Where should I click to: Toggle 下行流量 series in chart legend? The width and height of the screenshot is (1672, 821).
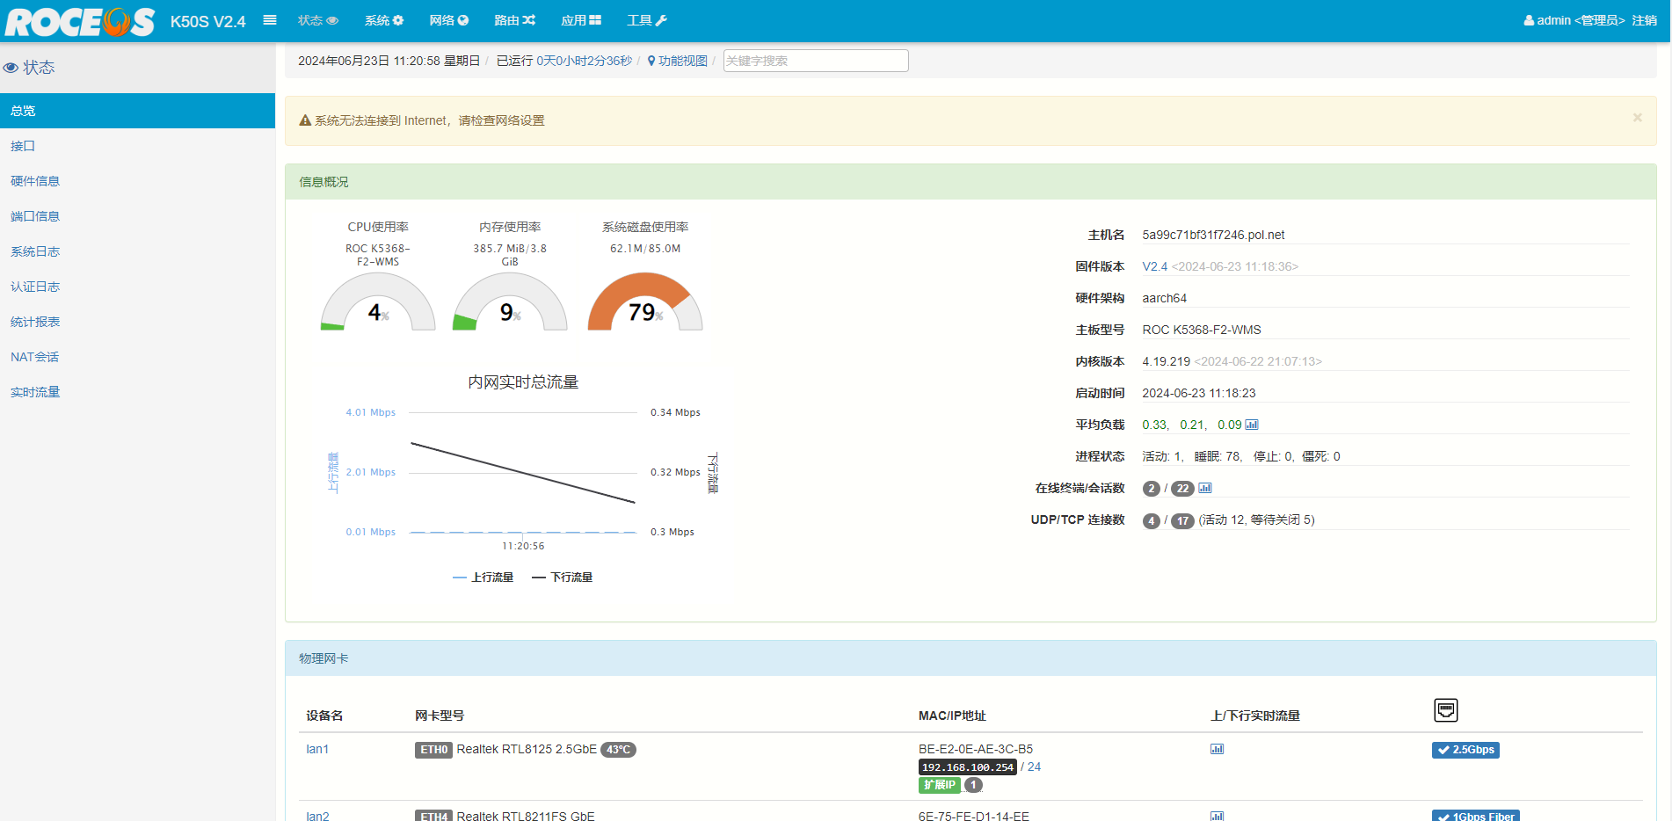[x=563, y=578]
